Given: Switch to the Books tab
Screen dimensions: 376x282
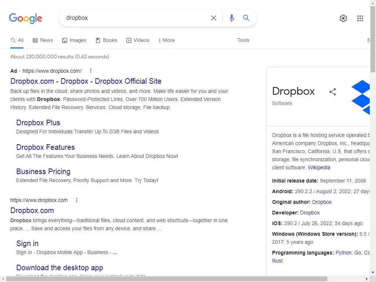Looking at the screenshot, I should (106, 40).
